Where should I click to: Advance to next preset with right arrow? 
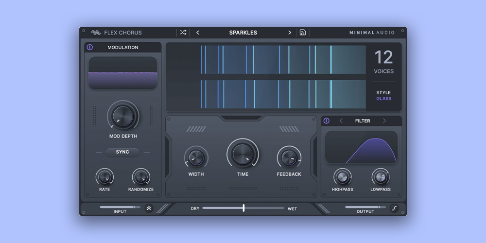[290, 33]
